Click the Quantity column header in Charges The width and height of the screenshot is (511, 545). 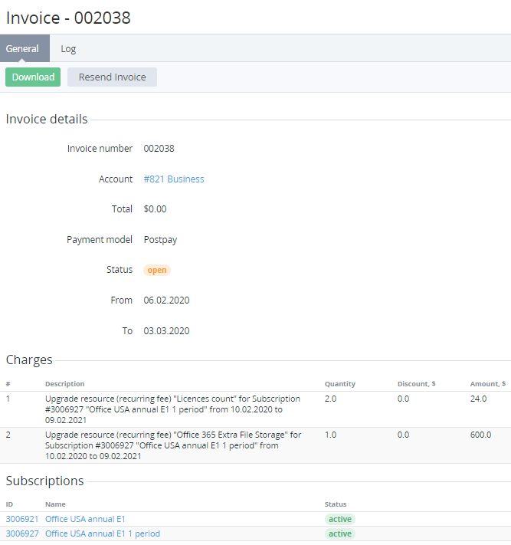(340, 384)
